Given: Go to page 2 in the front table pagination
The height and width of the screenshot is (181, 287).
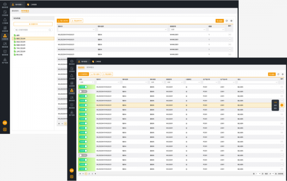Looking at the screenshot, I should tap(89, 174).
